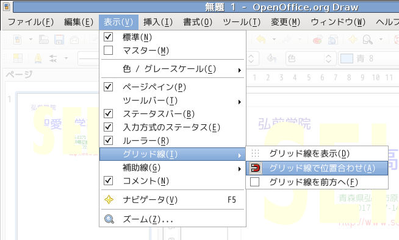The image size is (399, 240).
Task: Open the 書式(O) menu
Action: click(x=198, y=22)
